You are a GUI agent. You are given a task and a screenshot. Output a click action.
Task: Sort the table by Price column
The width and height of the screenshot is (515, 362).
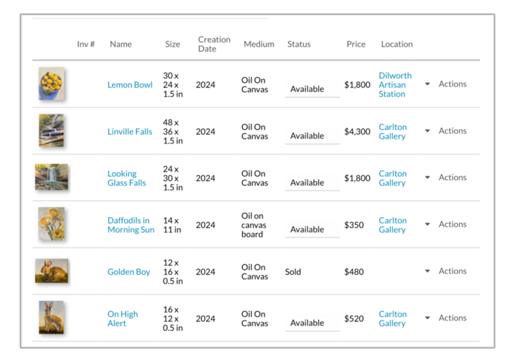[x=356, y=44]
